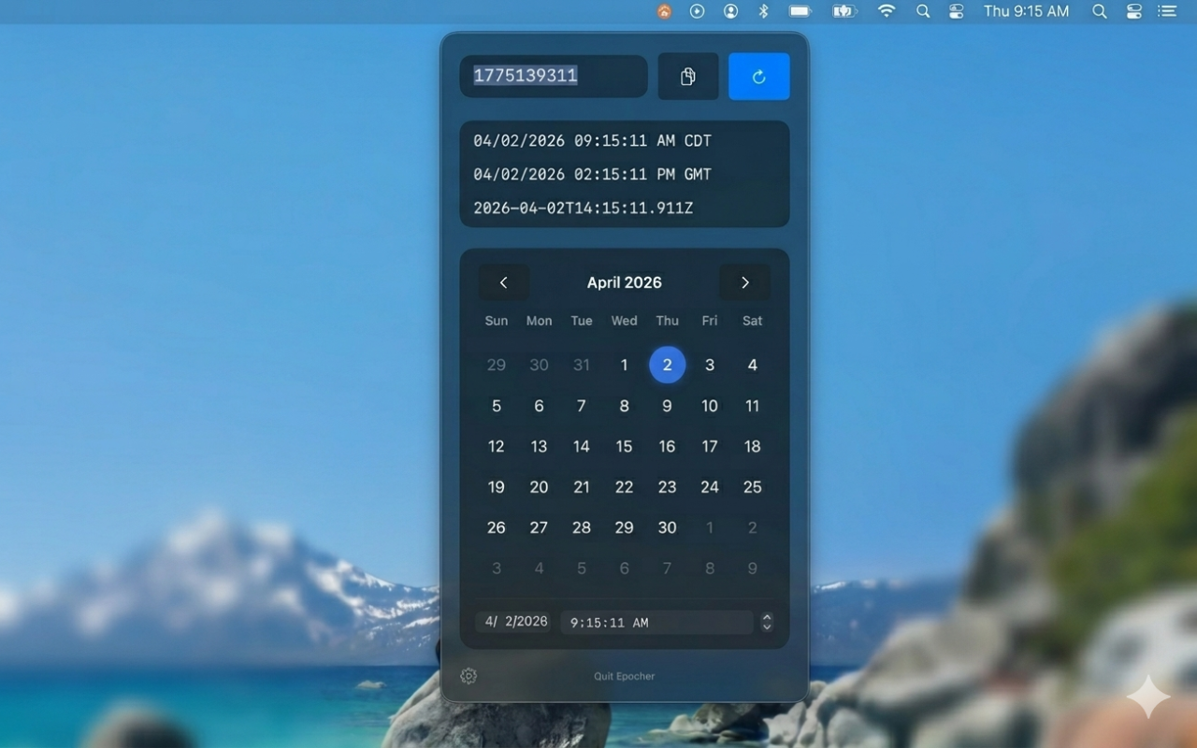Image resolution: width=1197 pixels, height=748 pixels.
Task: Go to previous month in calendar
Action: click(x=504, y=282)
